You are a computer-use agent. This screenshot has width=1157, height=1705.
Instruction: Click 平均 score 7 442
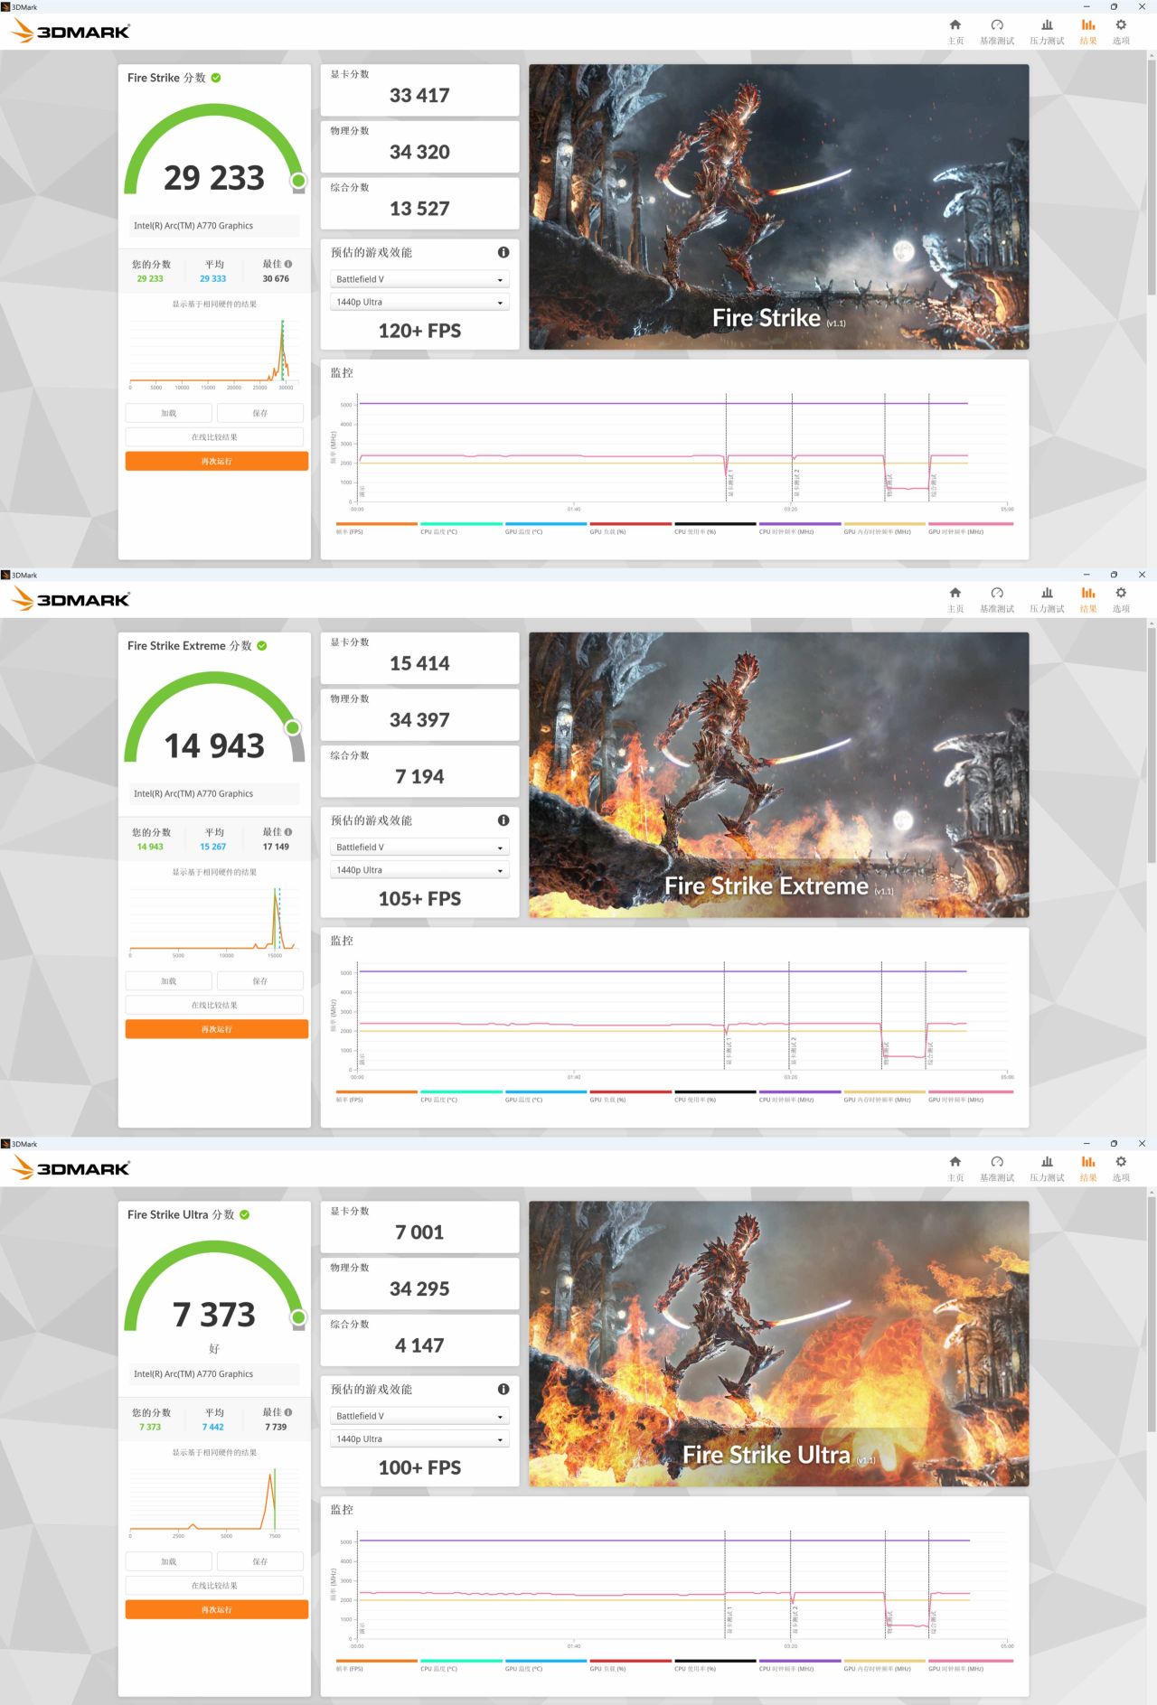pyautogui.click(x=213, y=1428)
